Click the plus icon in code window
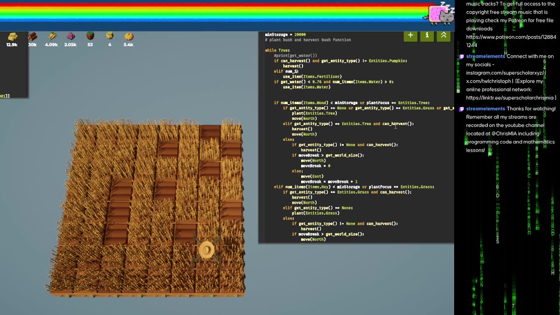This screenshot has height=315, width=560. [x=410, y=35]
